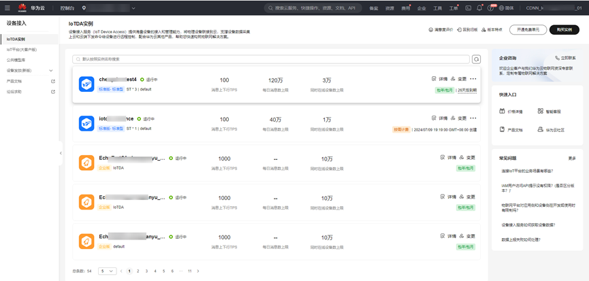The height and width of the screenshot is (281, 589).
Task: Open the CDNN account menu
Action: point(554,8)
